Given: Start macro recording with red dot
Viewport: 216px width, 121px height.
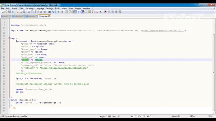Looking at the screenshot, I should [x=105, y=12].
